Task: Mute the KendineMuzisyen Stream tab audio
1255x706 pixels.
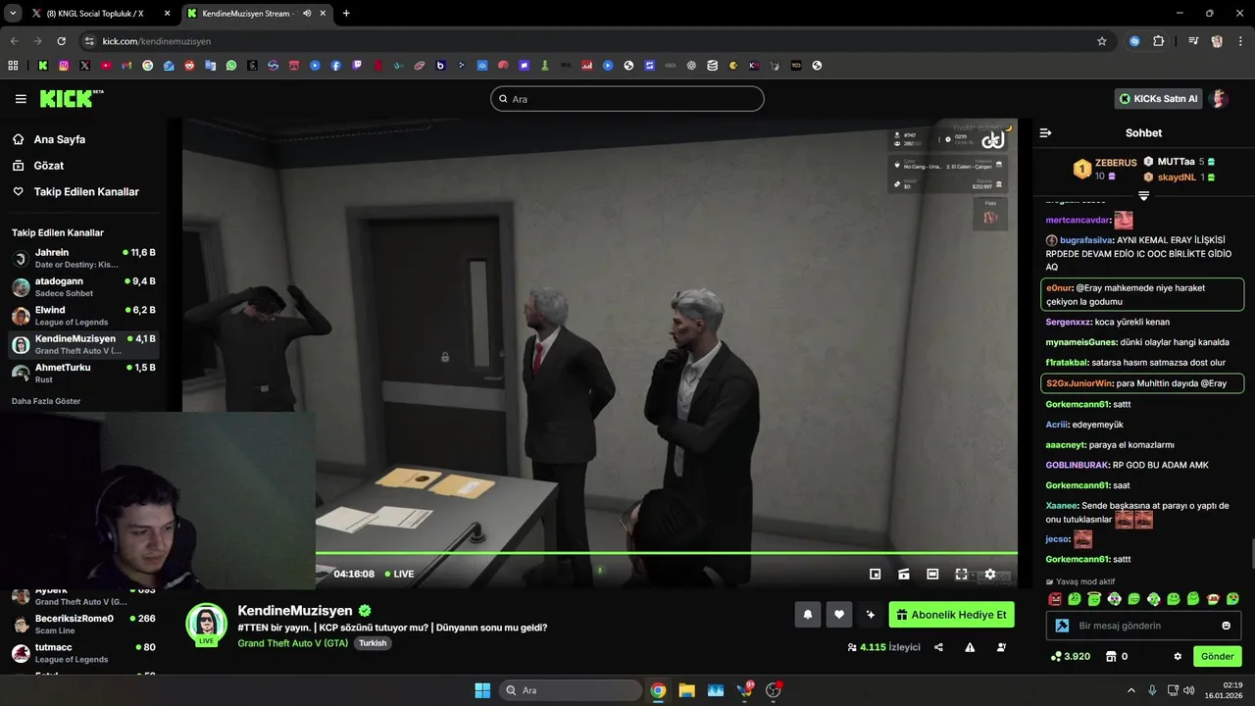Action: click(x=307, y=14)
